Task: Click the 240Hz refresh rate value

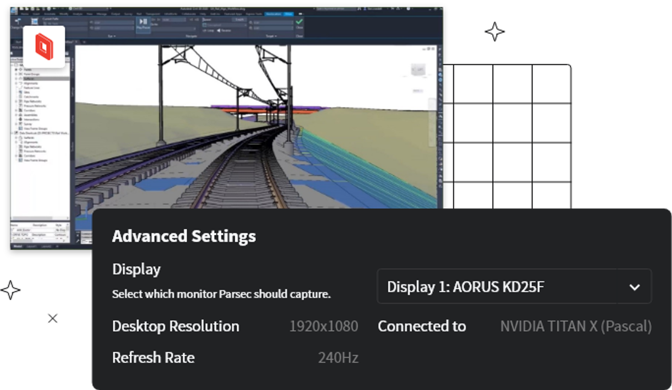Action: (x=338, y=358)
